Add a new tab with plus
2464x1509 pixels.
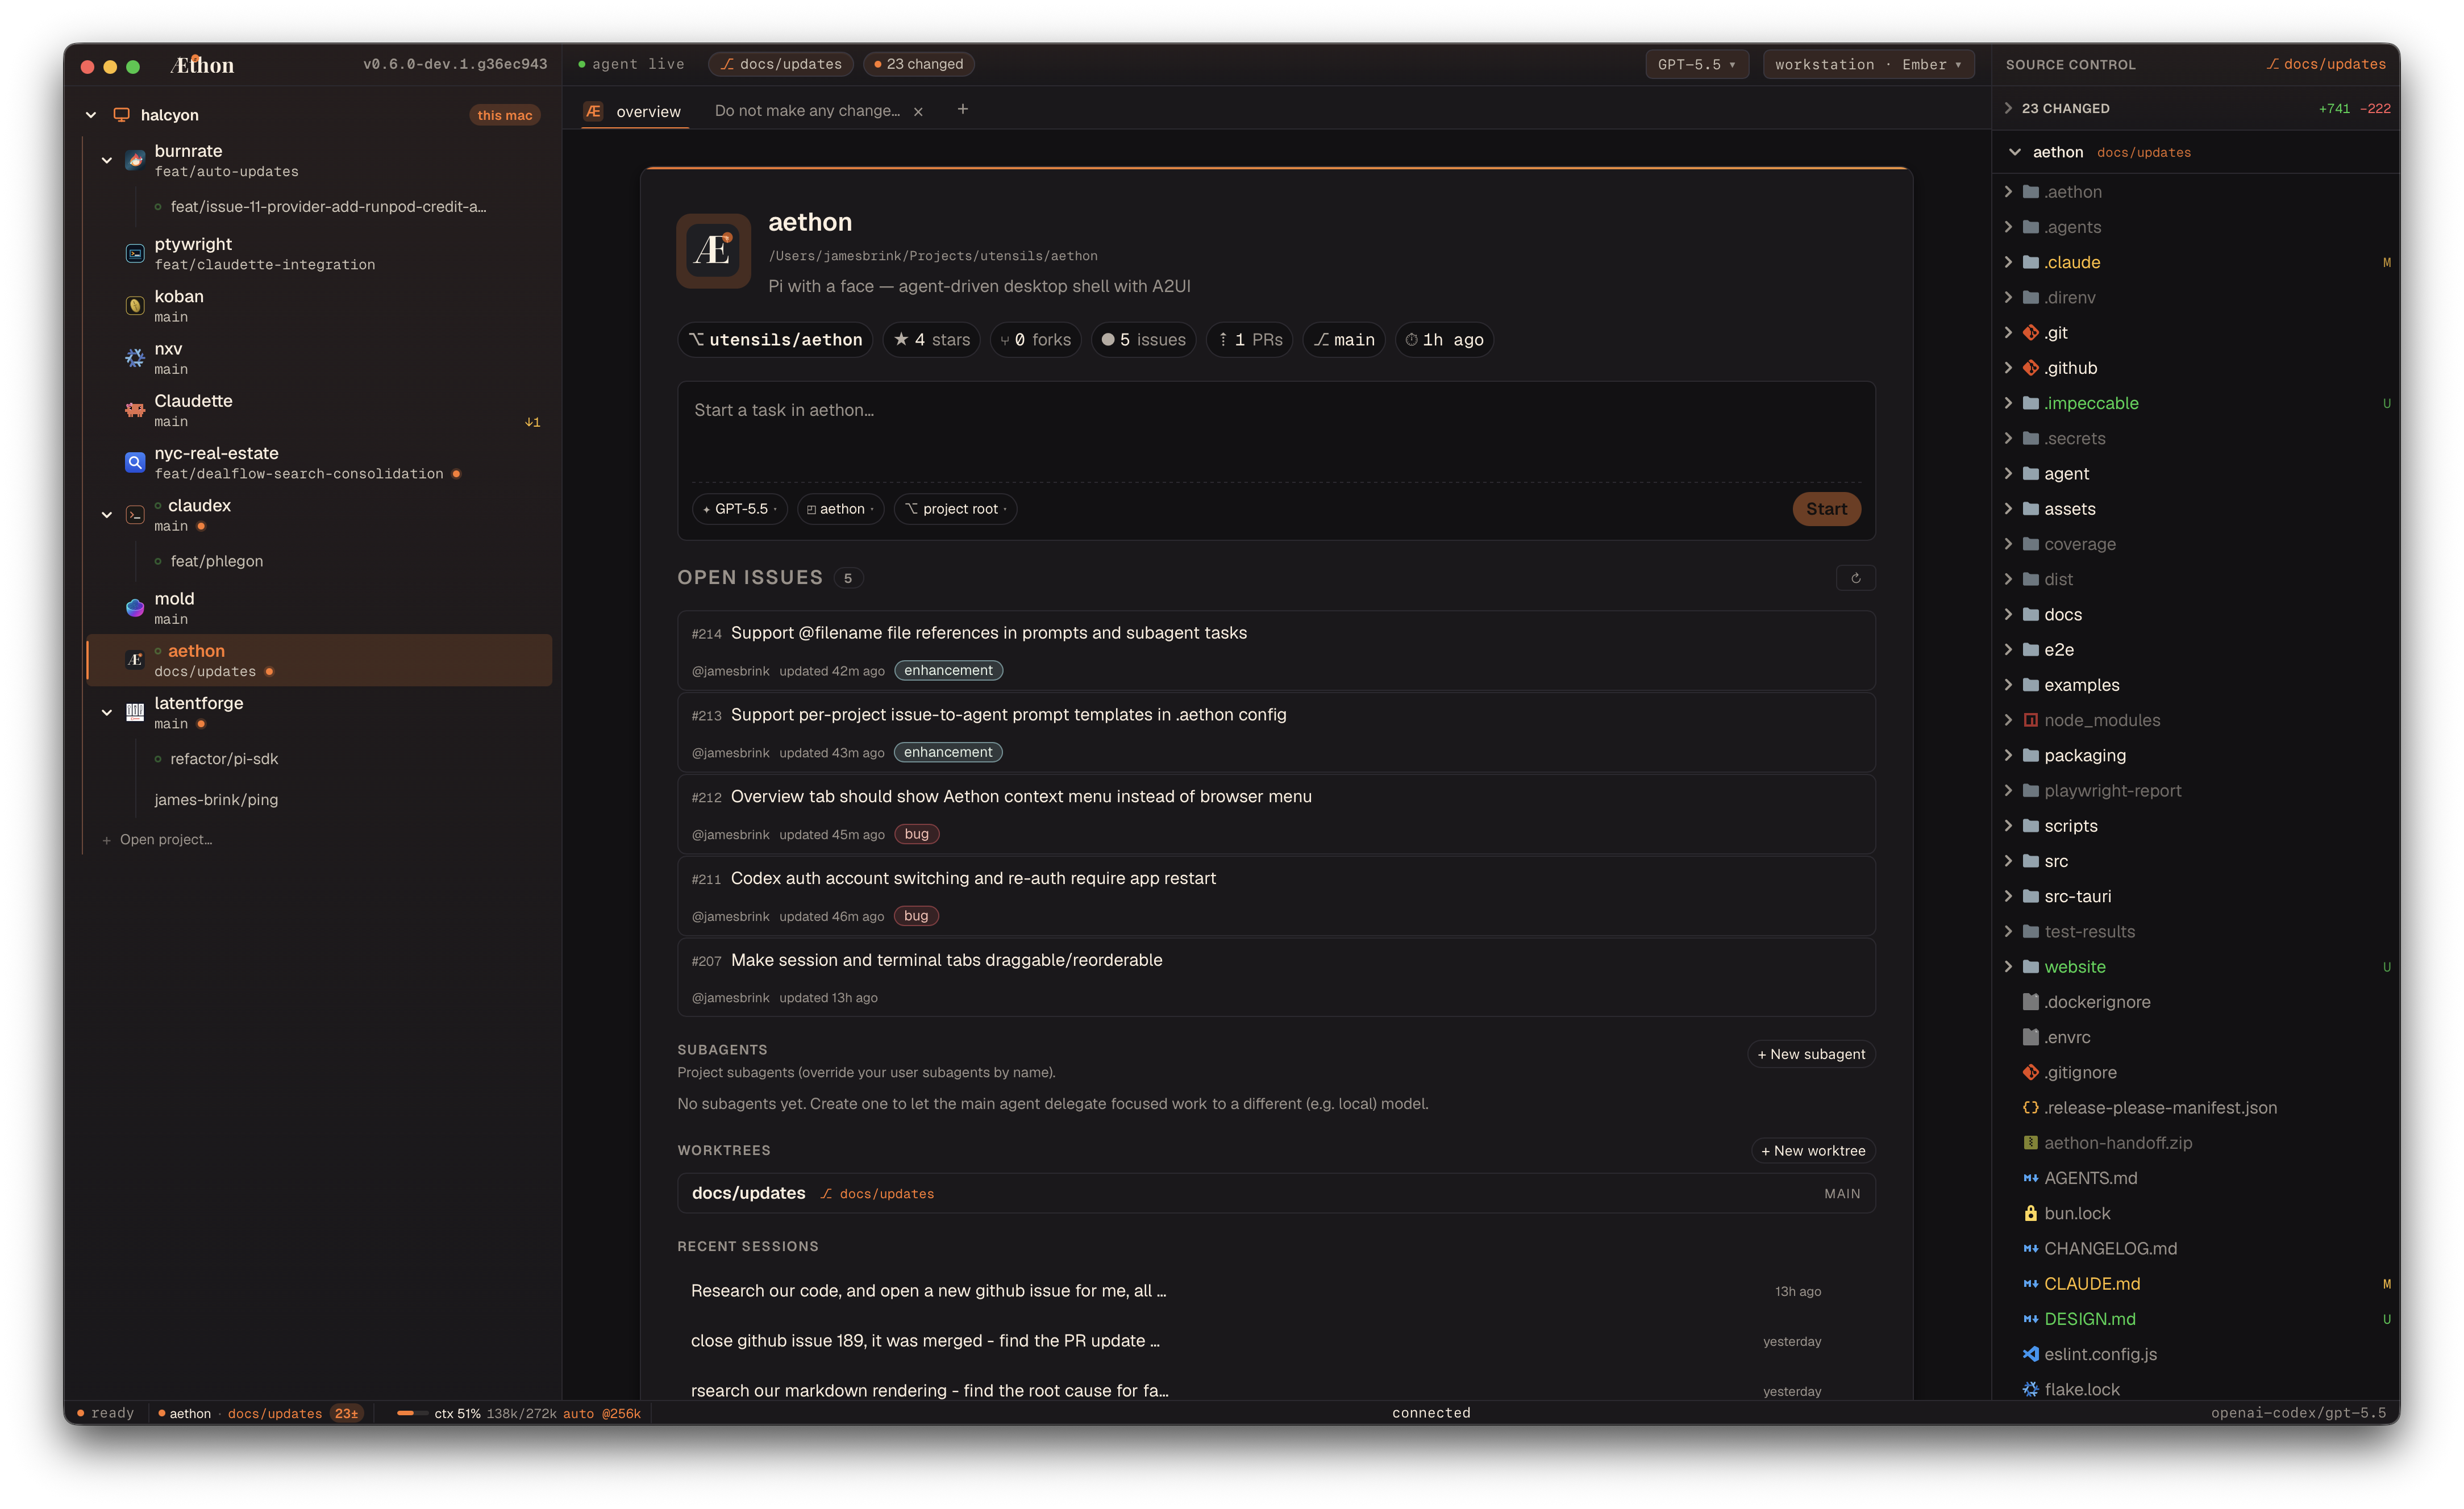click(962, 109)
